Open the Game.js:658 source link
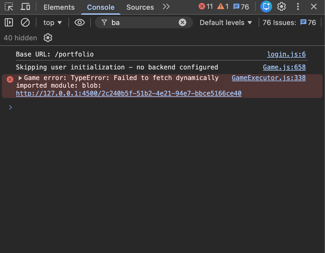The height and width of the screenshot is (253, 325). 284,67
